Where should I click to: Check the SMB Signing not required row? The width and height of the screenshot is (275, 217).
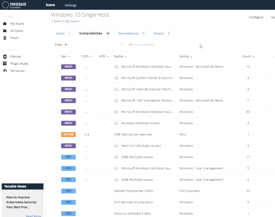(56, 134)
